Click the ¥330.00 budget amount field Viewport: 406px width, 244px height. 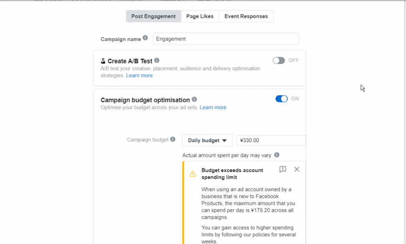point(271,140)
